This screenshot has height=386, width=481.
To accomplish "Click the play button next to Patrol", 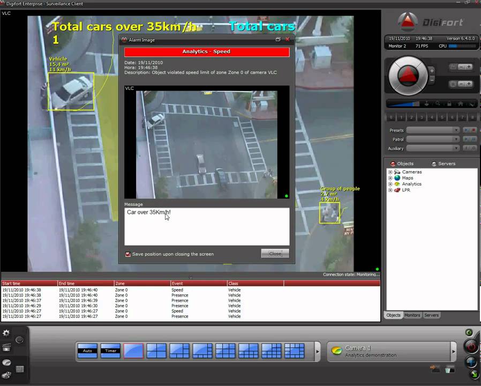I will pos(466,139).
